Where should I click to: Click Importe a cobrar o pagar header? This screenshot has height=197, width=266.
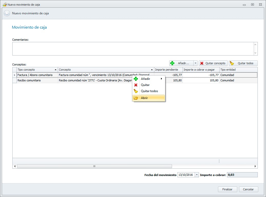(x=201, y=70)
